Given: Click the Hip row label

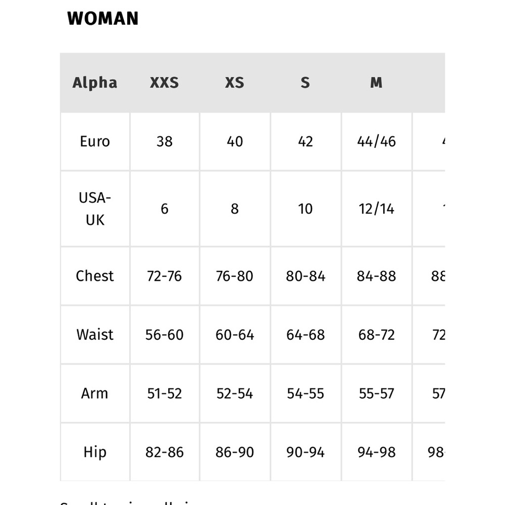Looking at the screenshot, I should [x=95, y=452].
